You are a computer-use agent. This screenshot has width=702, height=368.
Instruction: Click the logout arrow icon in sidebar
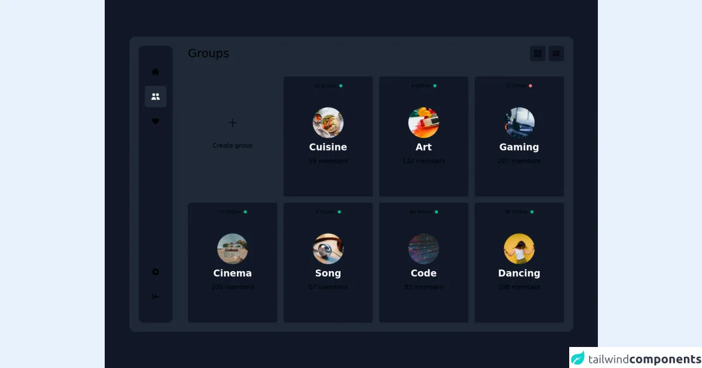click(156, 296)
